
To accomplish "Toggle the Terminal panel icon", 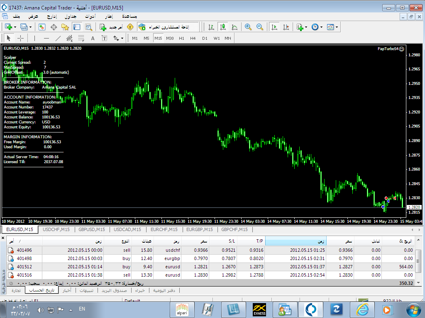I will tap(77, 27).
